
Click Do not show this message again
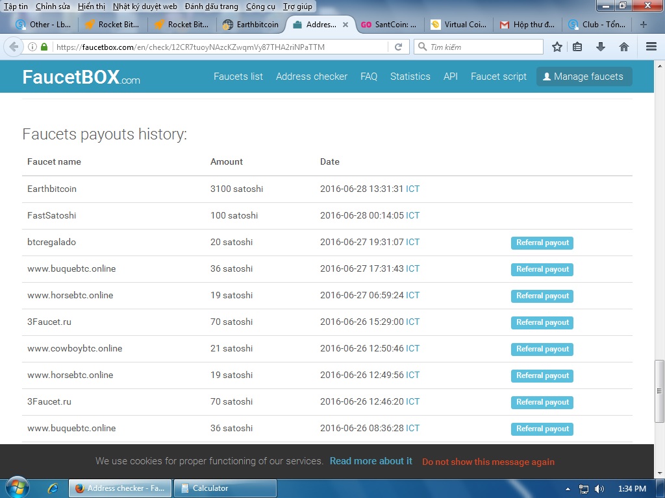[488, 462]
